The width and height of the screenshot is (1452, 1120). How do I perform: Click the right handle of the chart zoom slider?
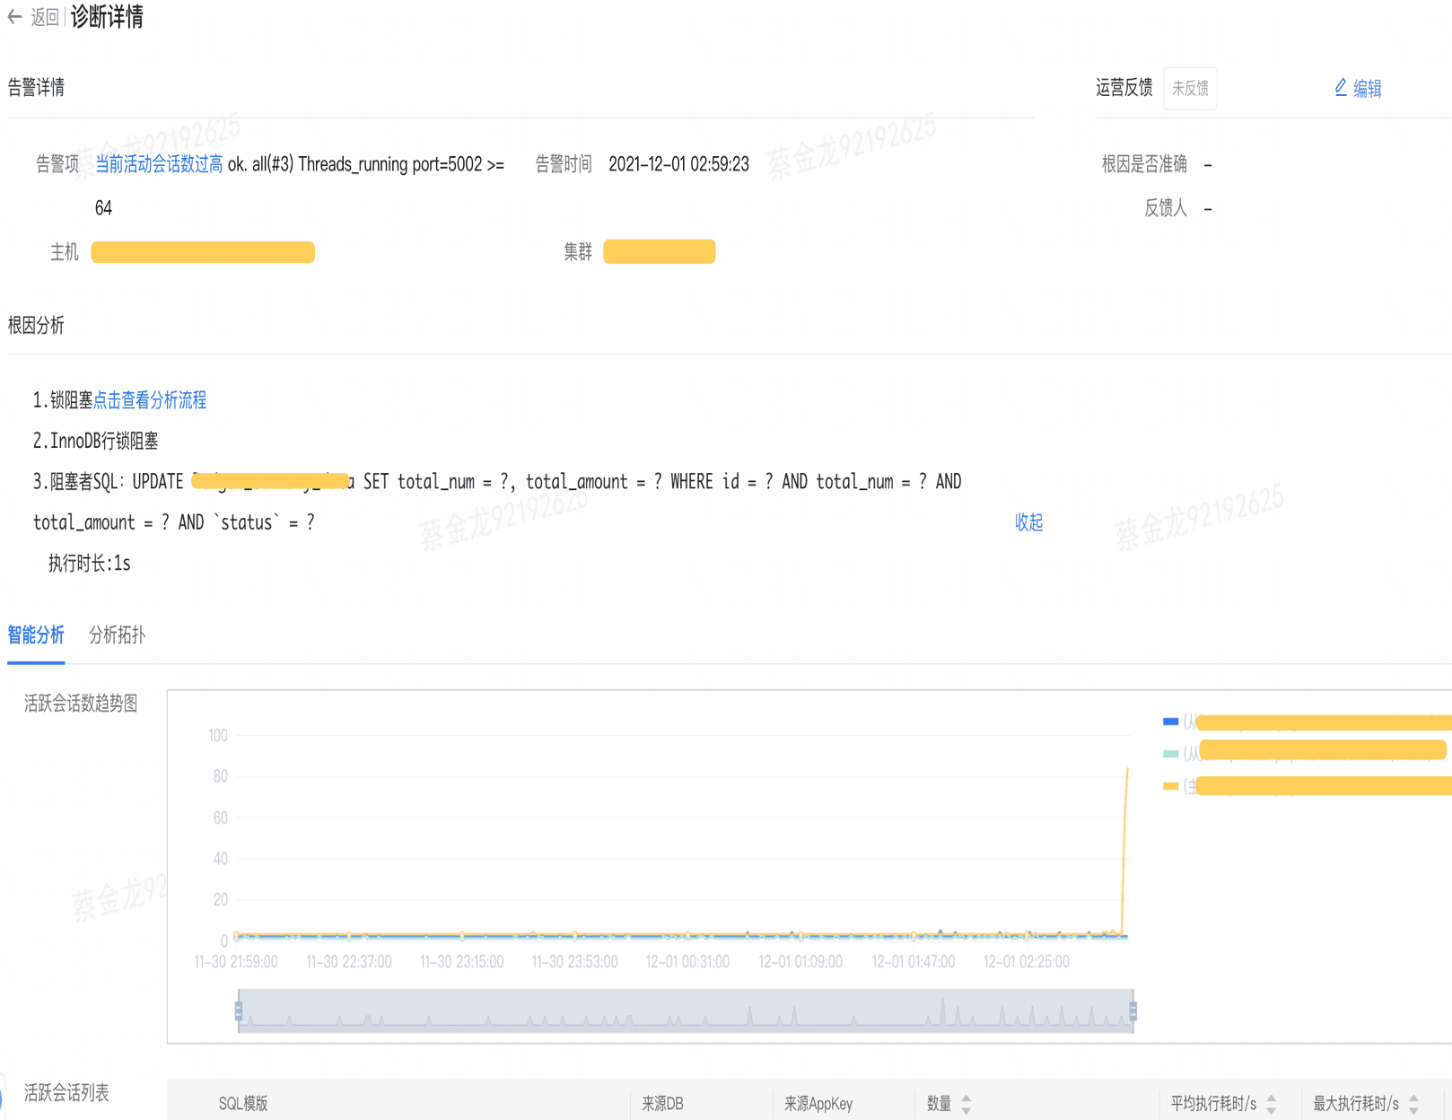(x=1133, y=1011)
